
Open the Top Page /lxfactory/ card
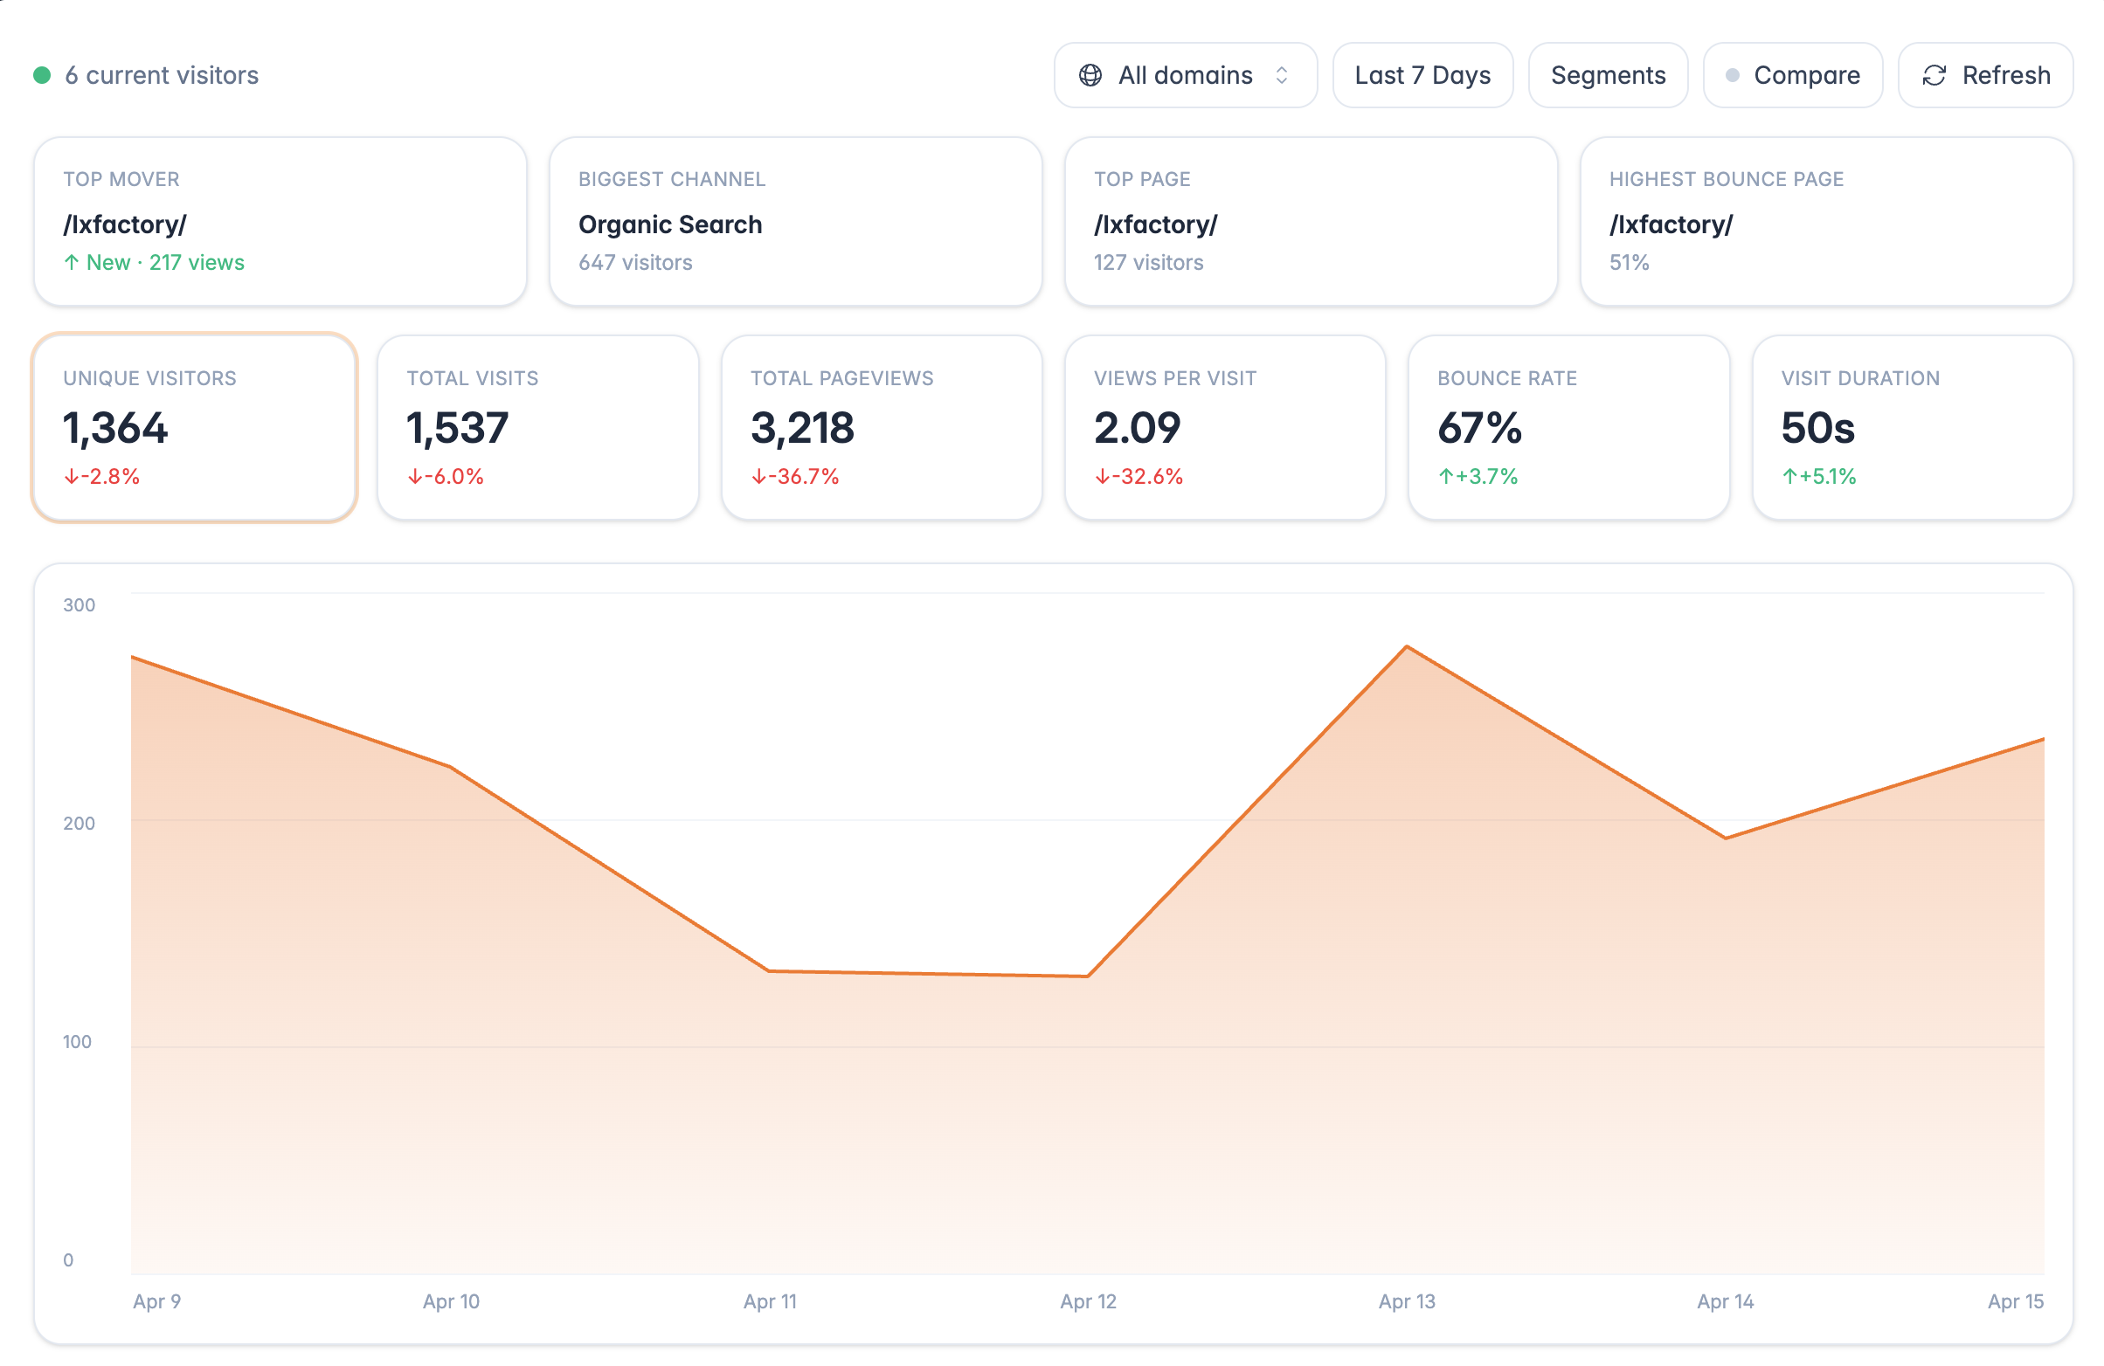pos(1310,221)
